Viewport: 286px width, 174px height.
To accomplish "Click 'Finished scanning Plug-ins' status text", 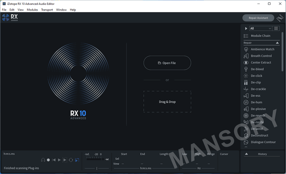I will (21, 168).
